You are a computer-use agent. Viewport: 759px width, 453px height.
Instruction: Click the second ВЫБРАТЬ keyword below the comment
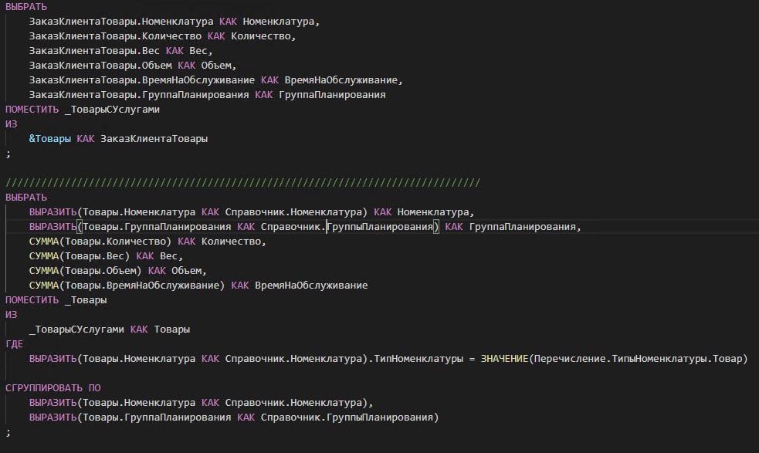pyautogui.click(x=26, y=197)
